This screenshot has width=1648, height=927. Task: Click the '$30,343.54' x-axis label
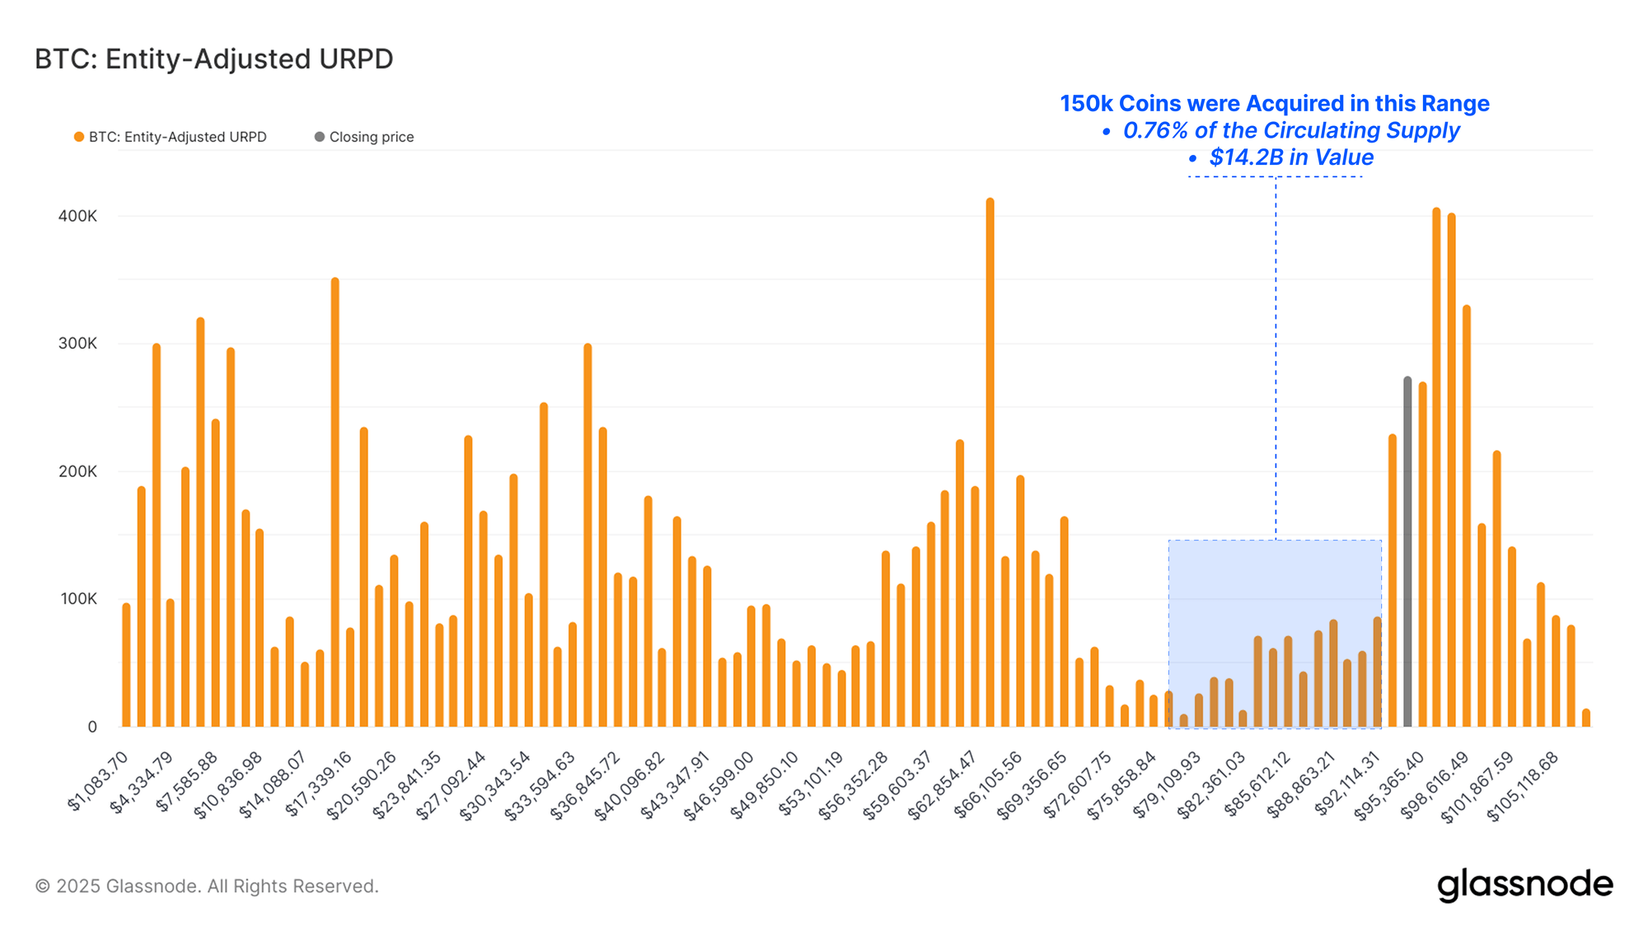pos(495,785)
